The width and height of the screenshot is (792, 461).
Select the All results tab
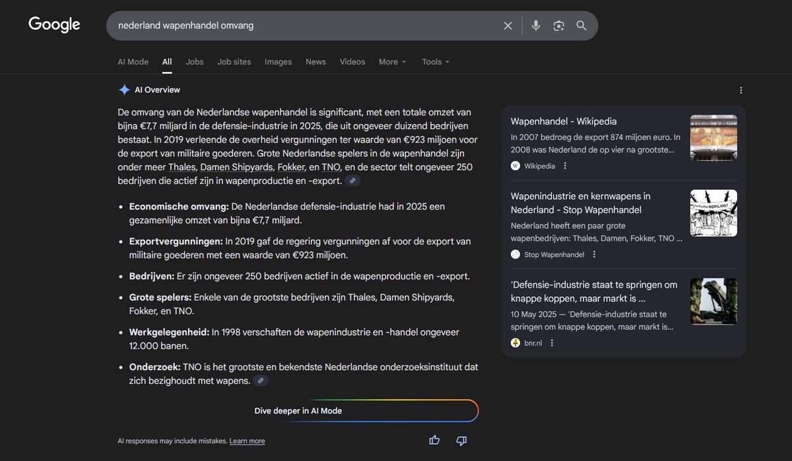167,62
